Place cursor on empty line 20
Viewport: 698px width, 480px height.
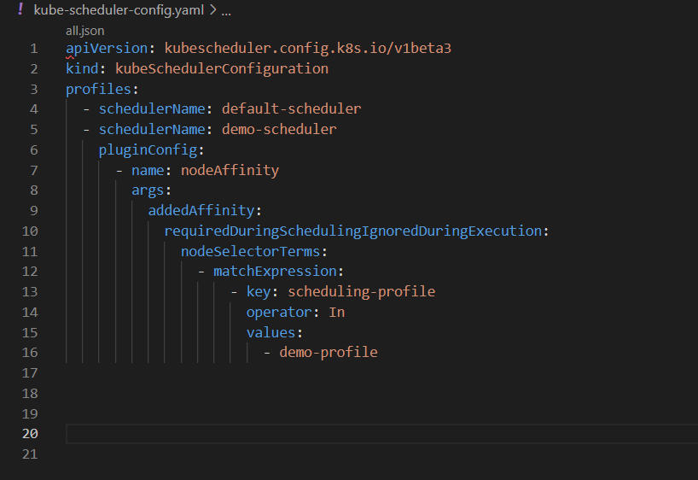coord(382,434)
